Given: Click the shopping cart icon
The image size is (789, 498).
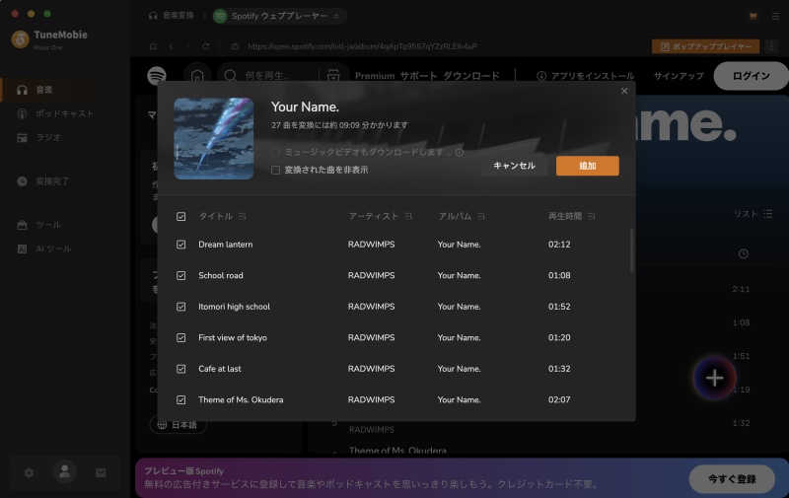Looking at the screenshot, I should (x=753, y=16).
